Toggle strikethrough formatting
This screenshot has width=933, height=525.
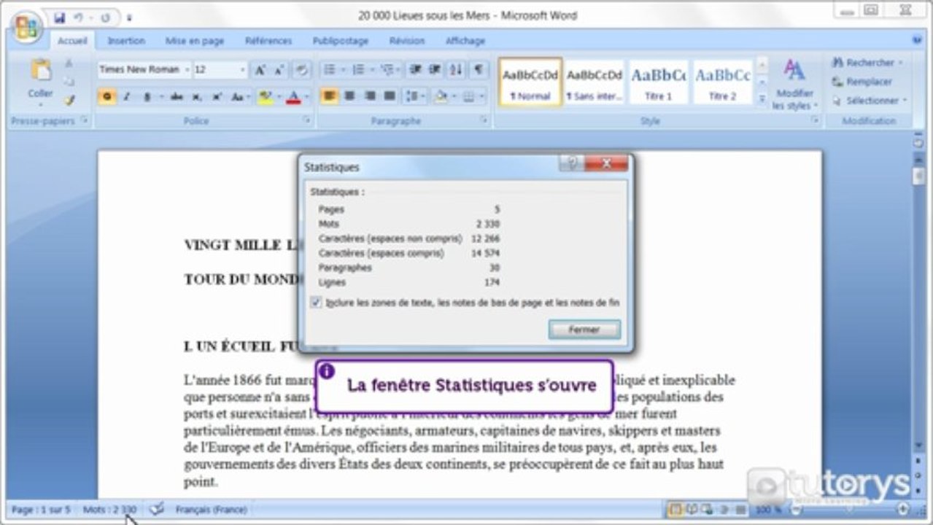pyautogui.click(x=177, y=96)
